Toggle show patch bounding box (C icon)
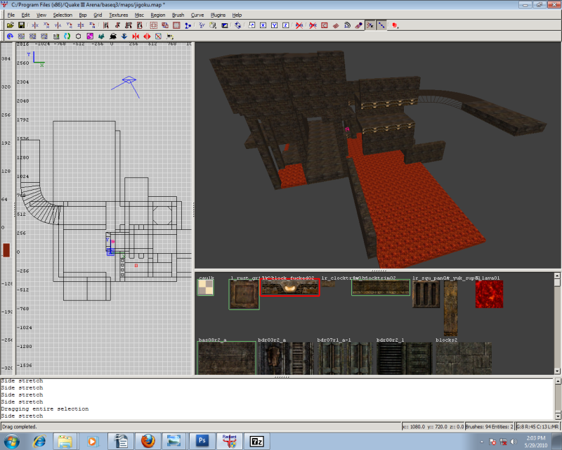 [325, 25]
